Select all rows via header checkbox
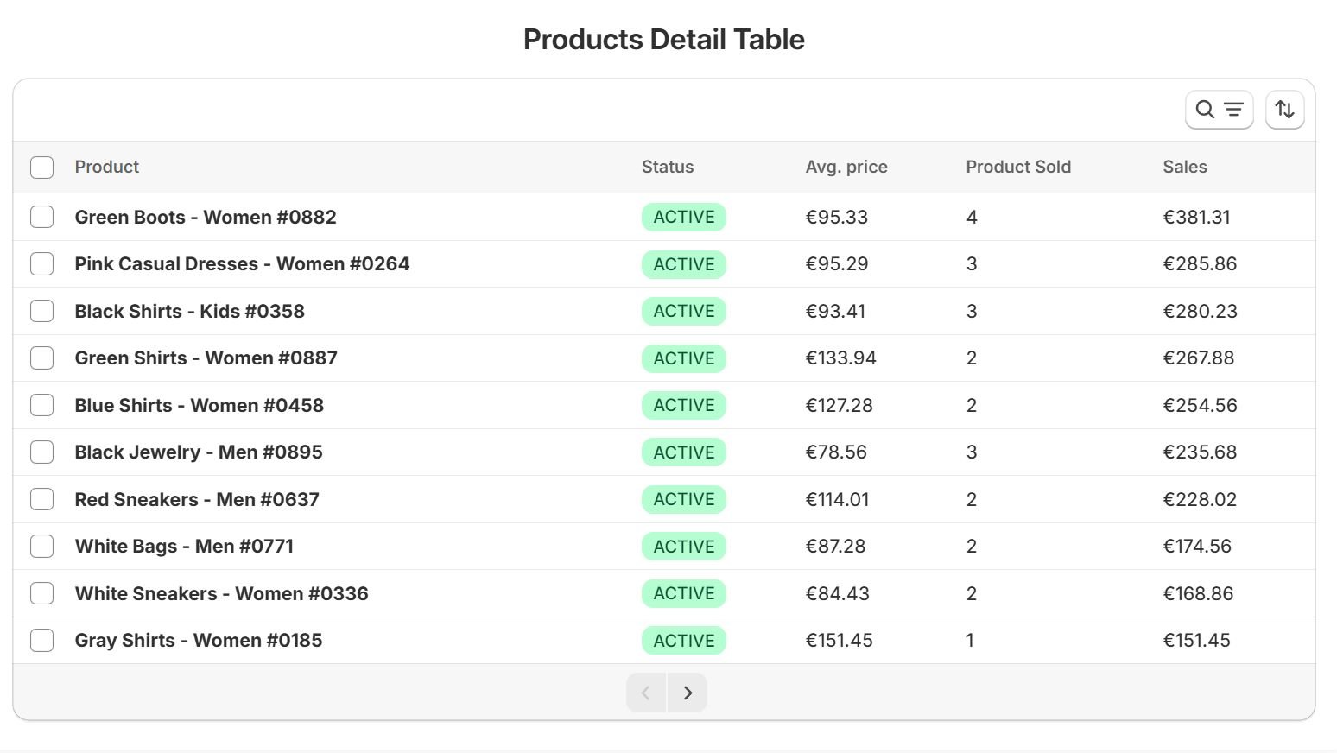The width and height of the screenshot is (1337, 753). coord(41,167)
